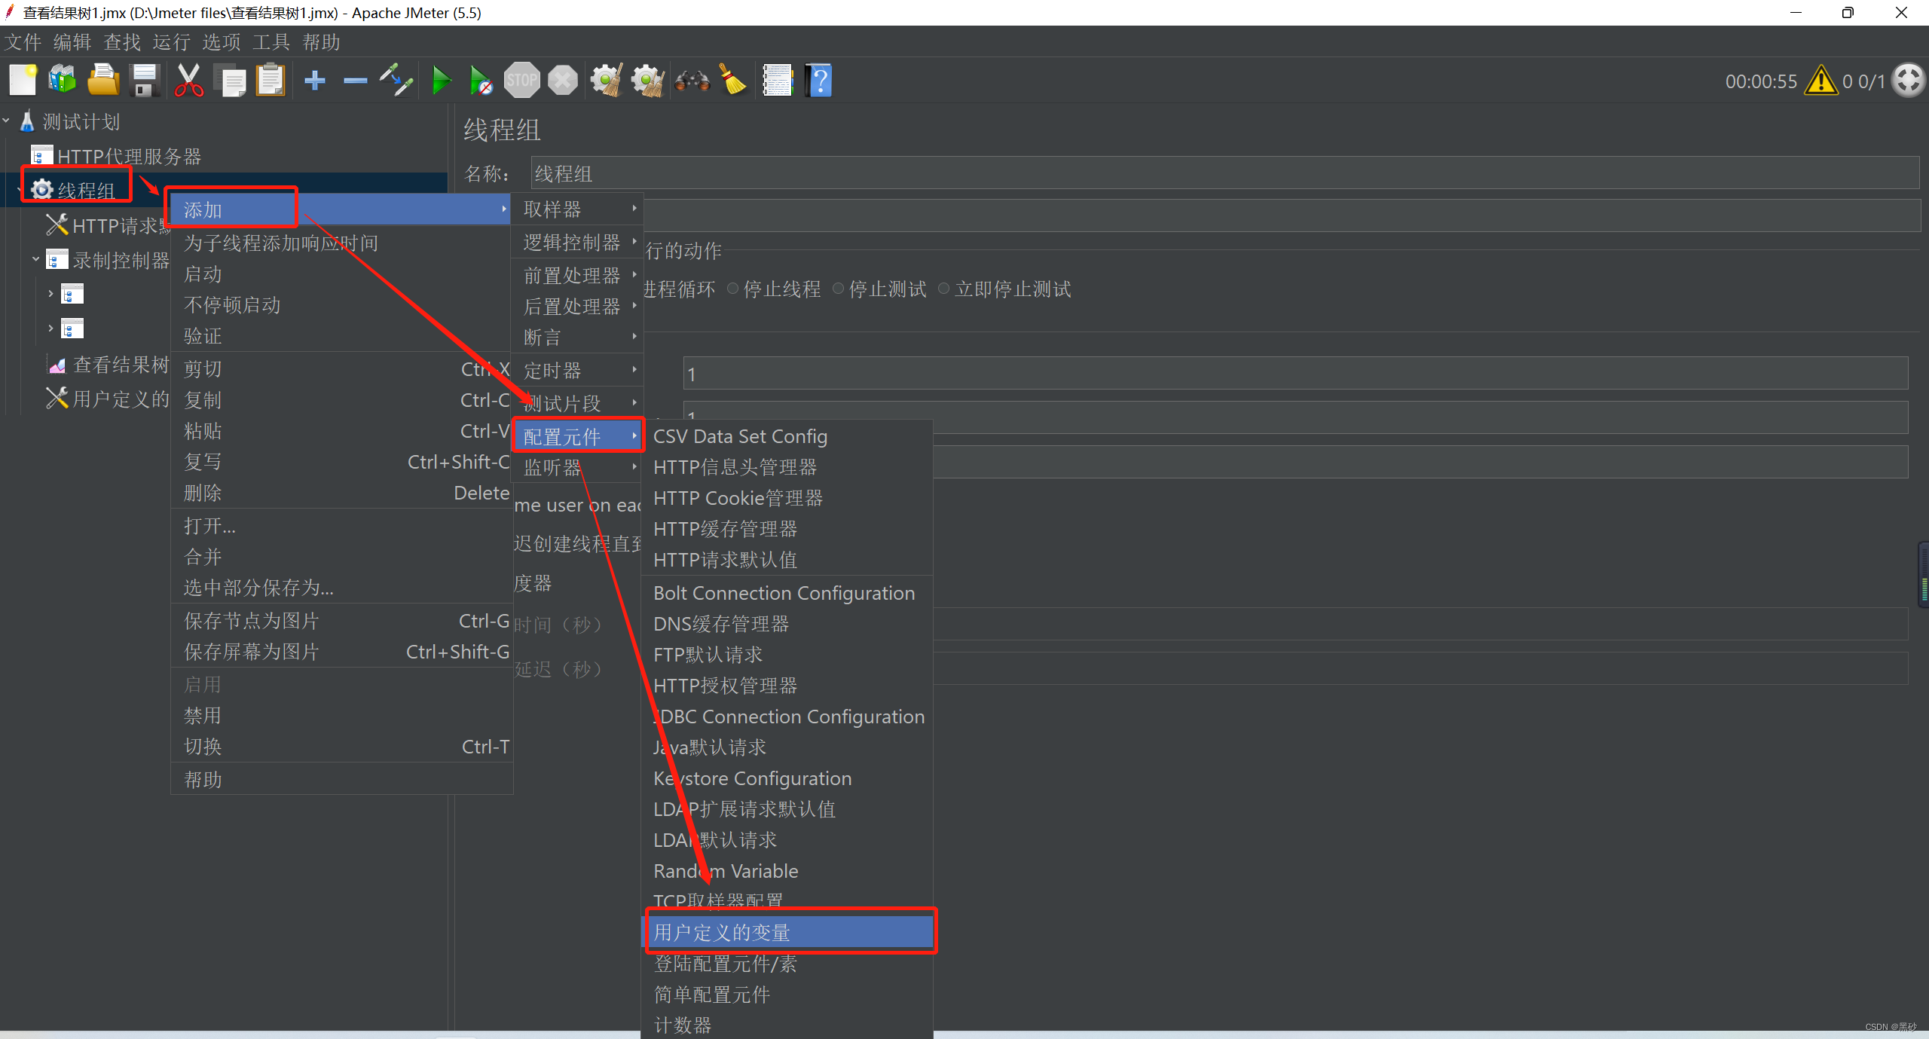Open the 文件 menu

click(x=23, y=41)
